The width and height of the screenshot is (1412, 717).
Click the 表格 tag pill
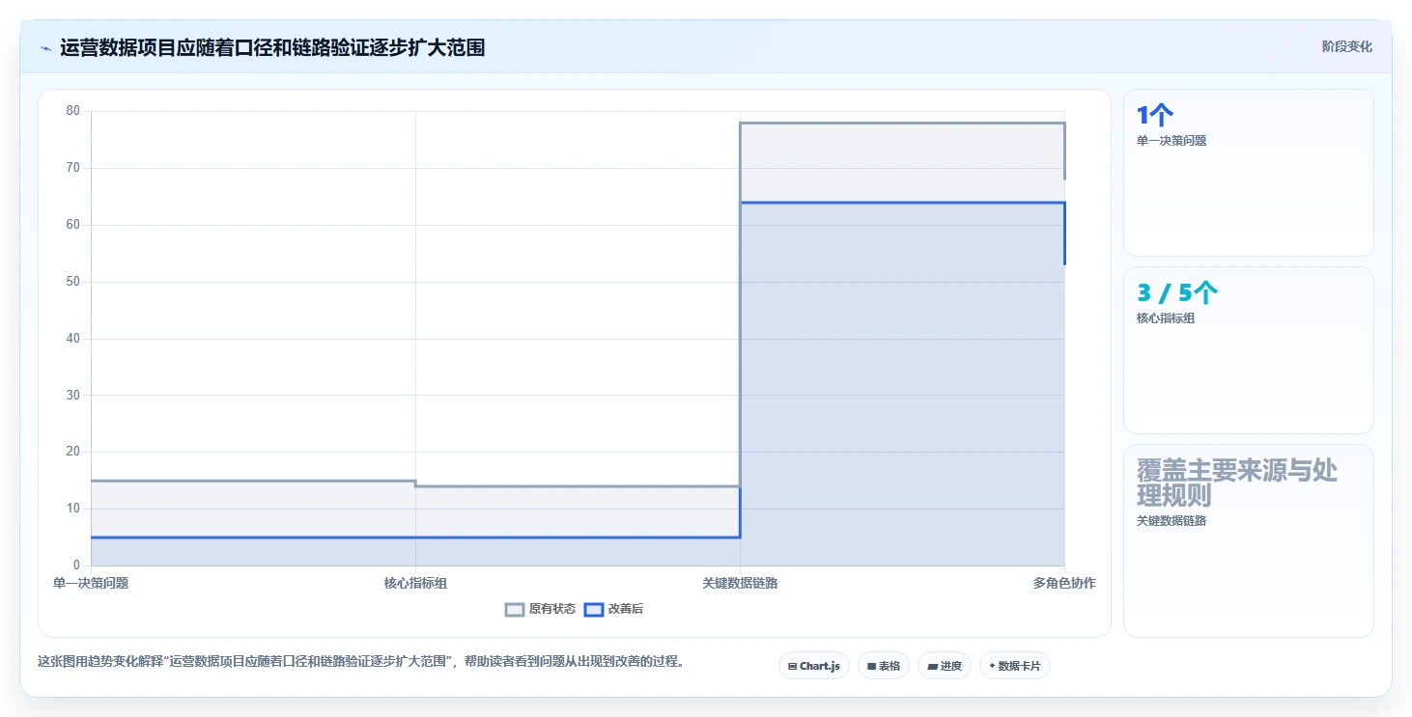pos(884,666)
